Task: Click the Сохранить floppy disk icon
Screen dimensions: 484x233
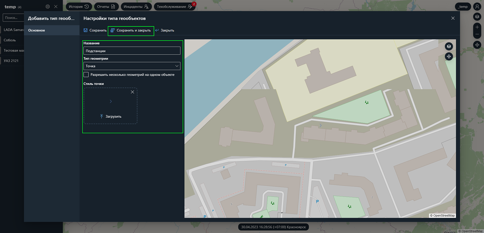Action: tap(85, 30)
